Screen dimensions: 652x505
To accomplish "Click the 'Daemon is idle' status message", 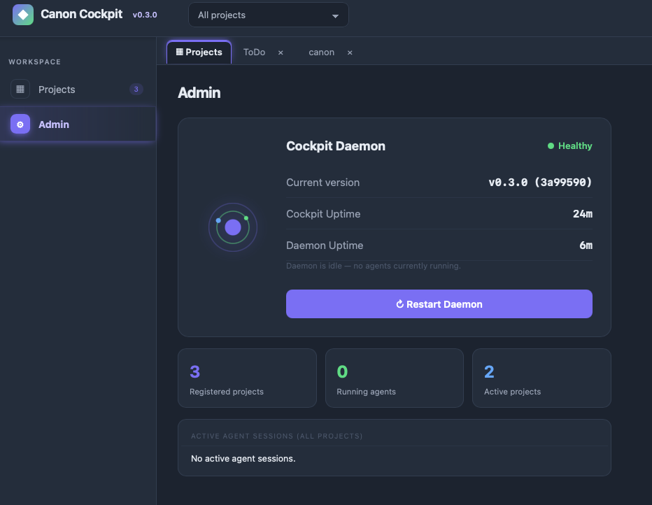I will tap(374, 266).
